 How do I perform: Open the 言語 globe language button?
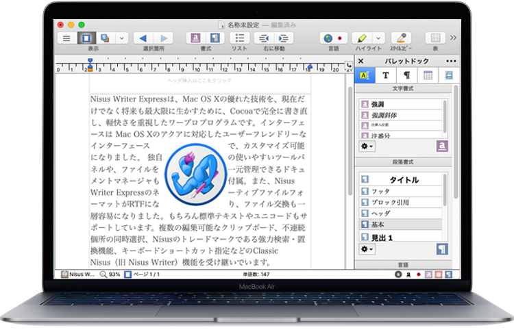click(328, 38)
